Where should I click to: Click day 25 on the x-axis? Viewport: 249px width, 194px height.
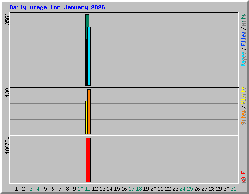pyautogui.click(x=190, y=189)
